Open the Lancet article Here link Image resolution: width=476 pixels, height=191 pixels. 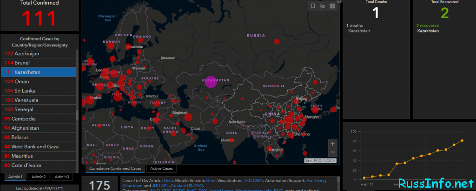coord(167,181)
